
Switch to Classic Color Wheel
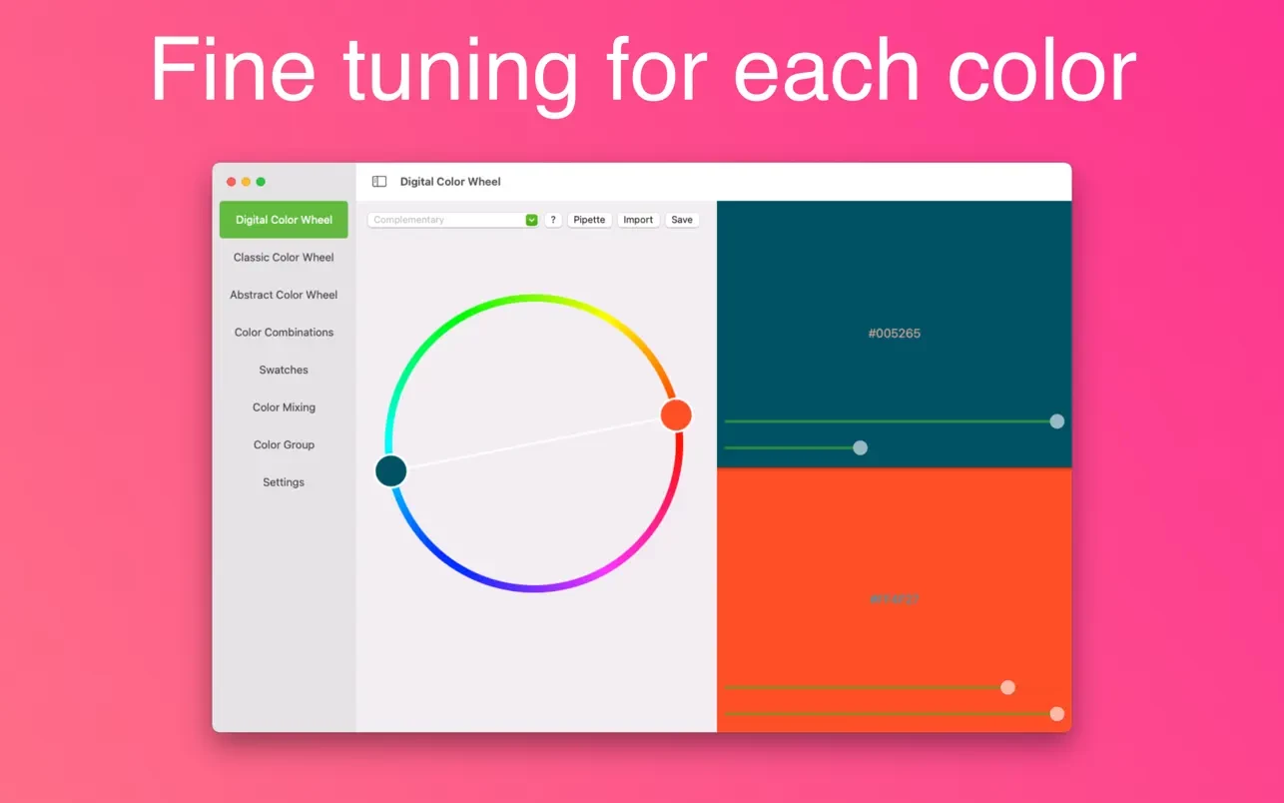coord(283,257)
